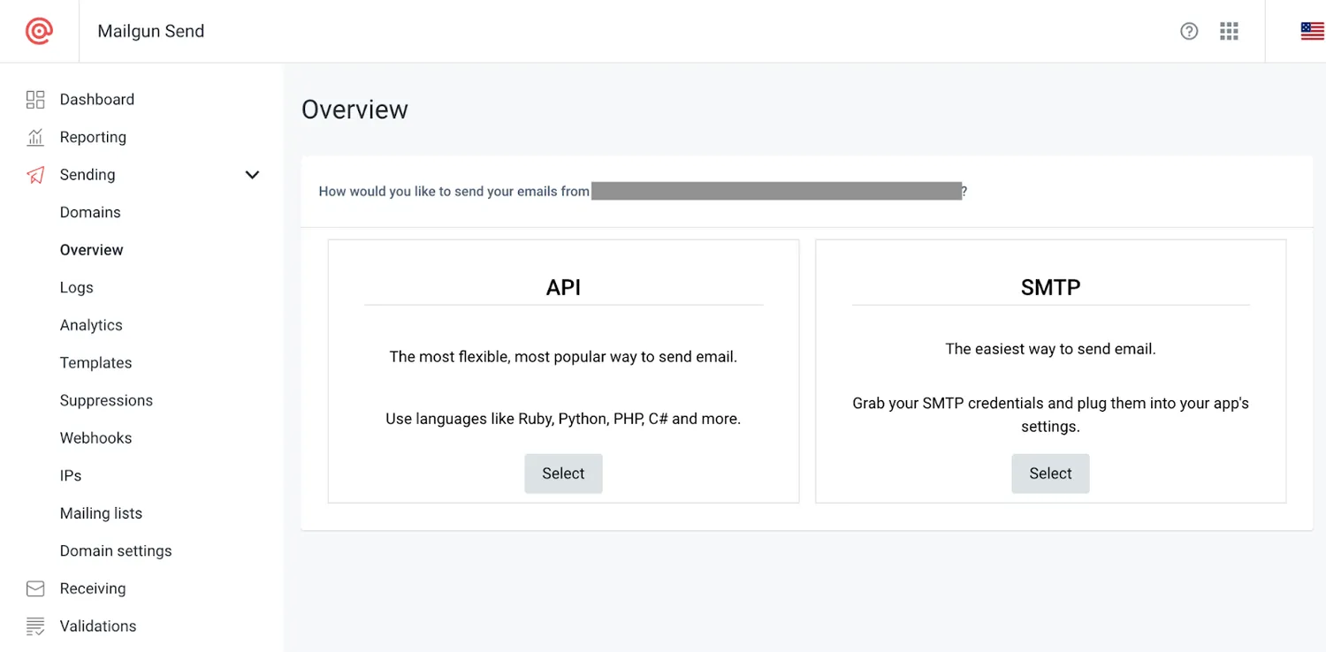Viewport: 1326px width, 652px height.
Task: Open Dashboard in the sidebar
Action: [97, 100]
